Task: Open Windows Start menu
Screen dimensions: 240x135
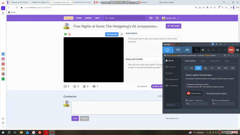Action: [3, 133]
